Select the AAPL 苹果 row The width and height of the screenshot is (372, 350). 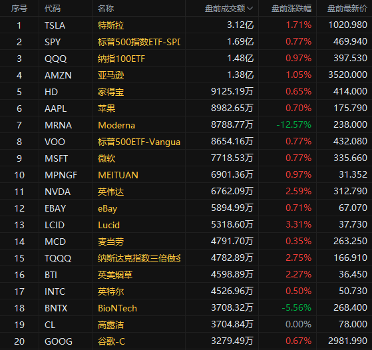click(x=186, y=108)
